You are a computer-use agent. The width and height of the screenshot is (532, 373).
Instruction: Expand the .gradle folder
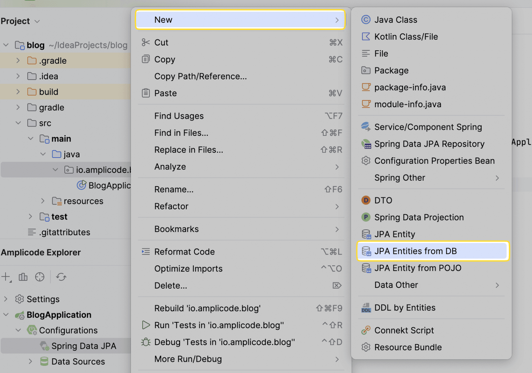coord(18,61)
